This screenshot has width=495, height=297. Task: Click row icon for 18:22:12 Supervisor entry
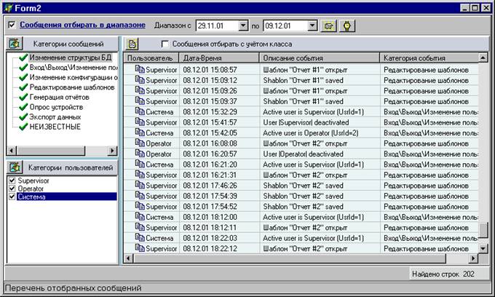pyautogui.click(x=140, y=247)
